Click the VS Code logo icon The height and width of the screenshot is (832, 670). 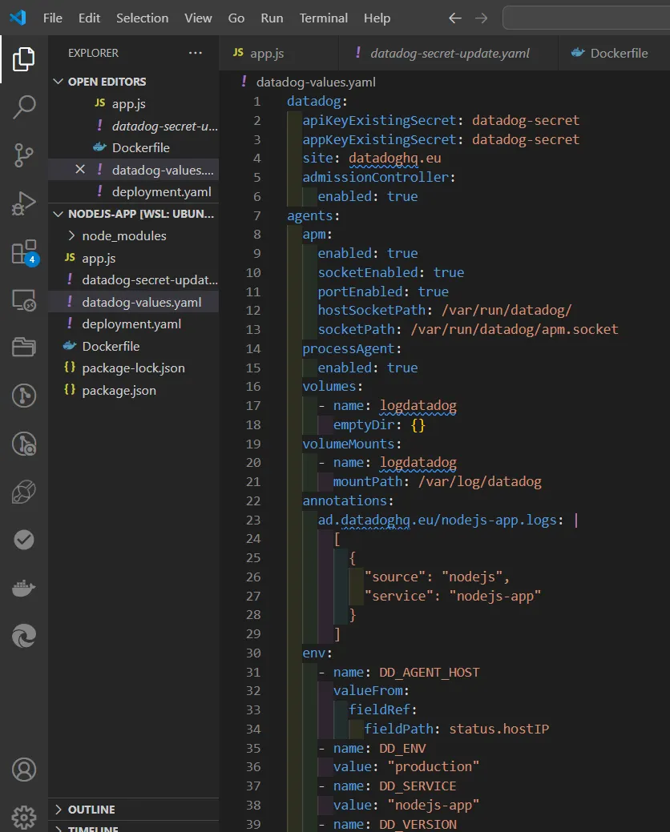click(x=18, y=18)
